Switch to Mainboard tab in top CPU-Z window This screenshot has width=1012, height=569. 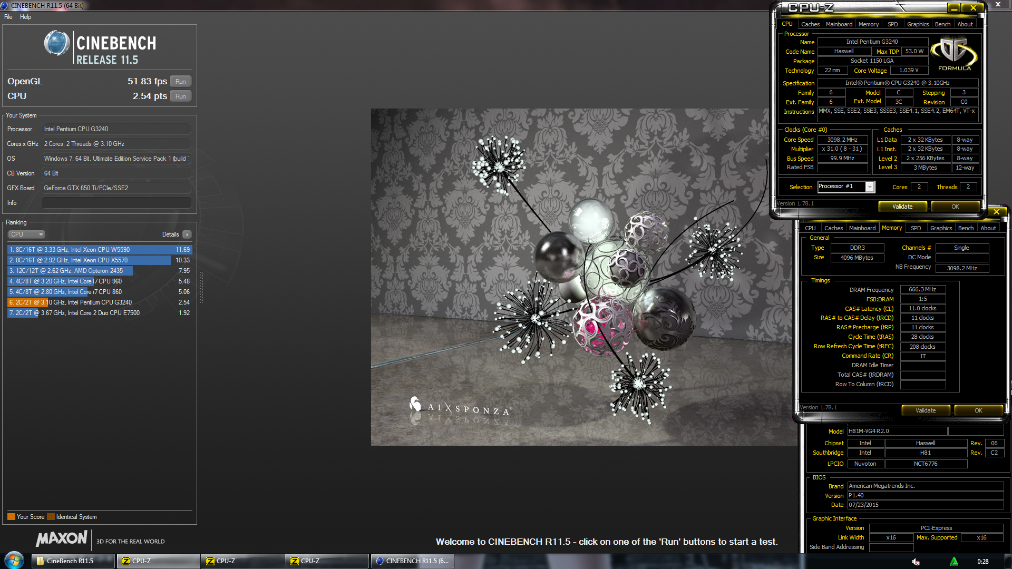point(839,24)
